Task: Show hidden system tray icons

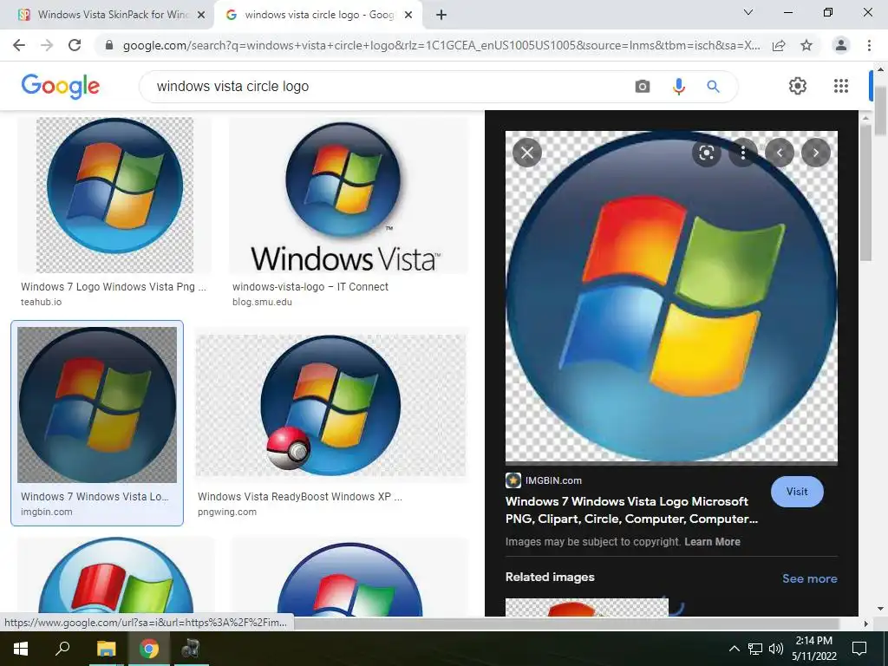Action: click(x=734, y=649)
